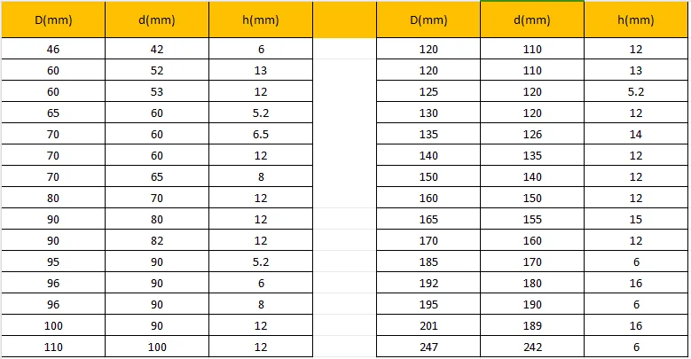691x359 pixels.
Task: Select the left h(mm) header cell
Action: 261,20
